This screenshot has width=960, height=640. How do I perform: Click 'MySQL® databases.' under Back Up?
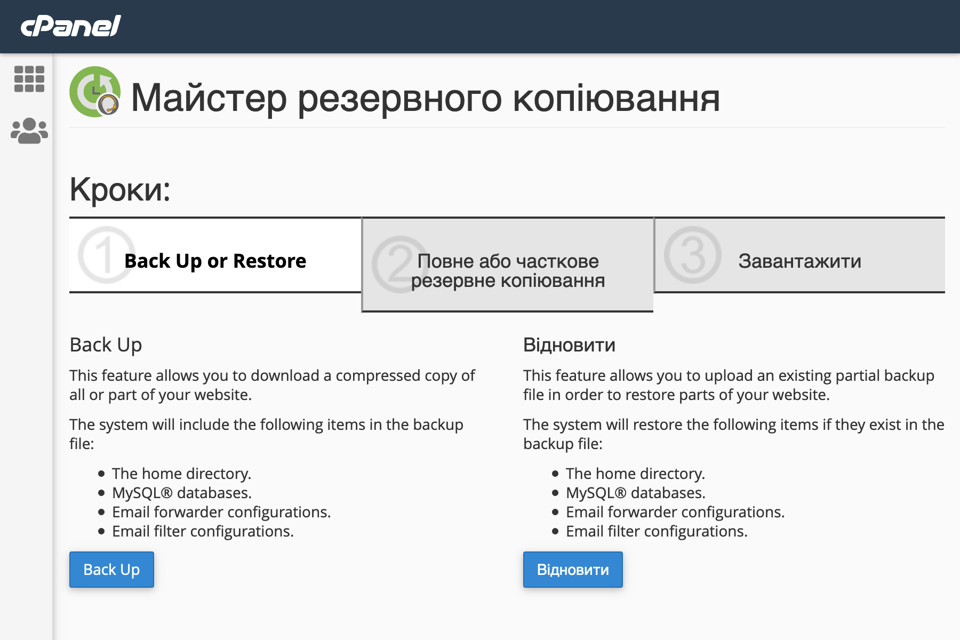click(x=181, y=493)
